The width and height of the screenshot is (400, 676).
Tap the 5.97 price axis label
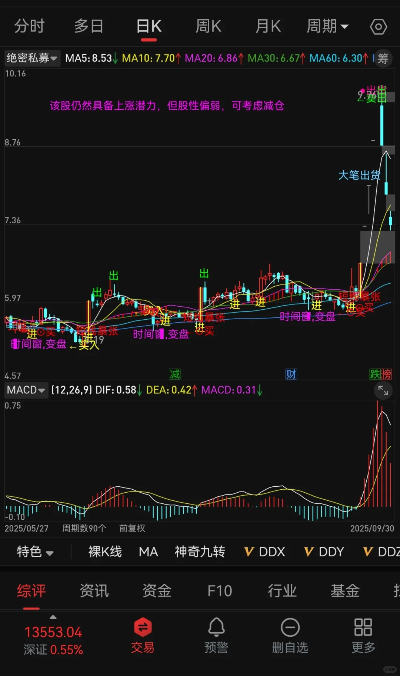pos(13,298)
